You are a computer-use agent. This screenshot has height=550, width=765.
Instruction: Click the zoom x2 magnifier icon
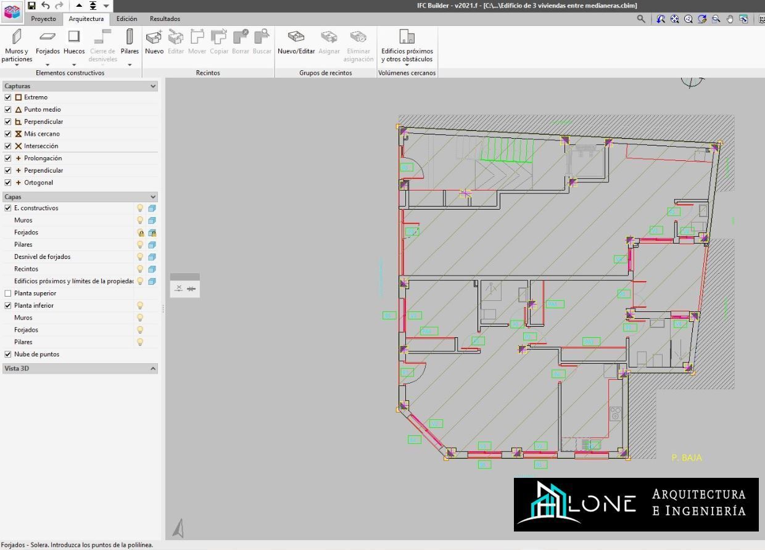click(688, 19)
